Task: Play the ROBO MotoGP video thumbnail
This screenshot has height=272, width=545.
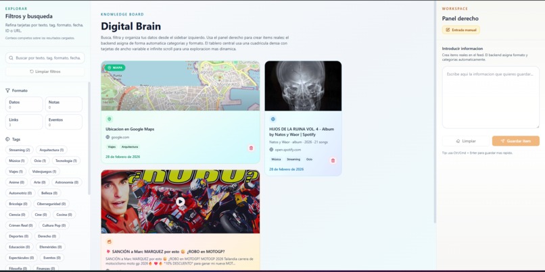Action: click(x=180, y=201)
